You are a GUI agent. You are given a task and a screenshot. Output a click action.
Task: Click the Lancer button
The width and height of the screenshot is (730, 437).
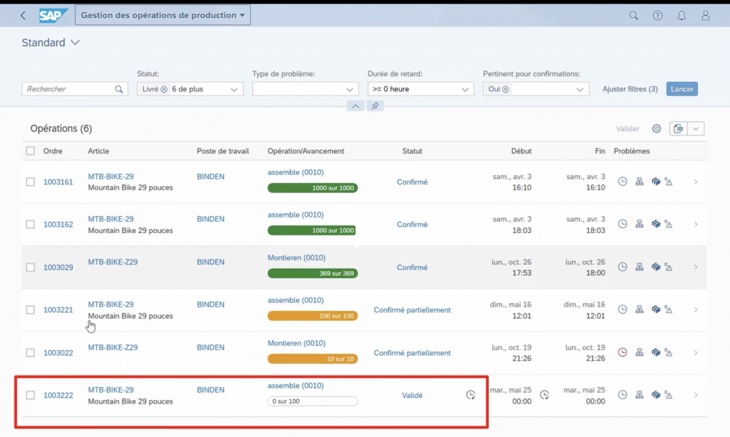(x=682, y=89)
